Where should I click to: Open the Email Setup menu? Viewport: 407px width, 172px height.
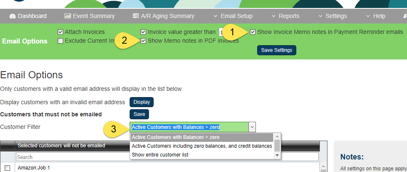click(x=237, y=16)
